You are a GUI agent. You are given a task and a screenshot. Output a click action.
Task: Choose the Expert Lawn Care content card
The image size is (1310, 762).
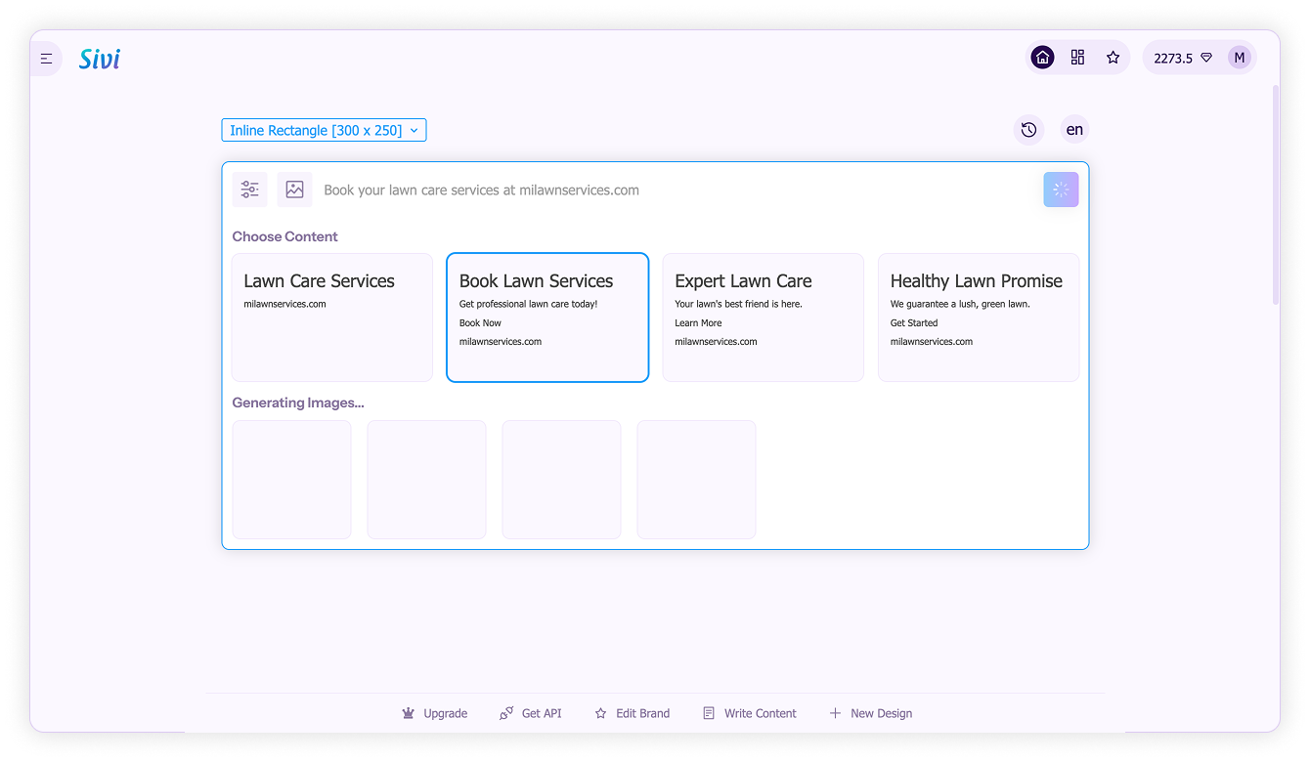click(764, 317)
